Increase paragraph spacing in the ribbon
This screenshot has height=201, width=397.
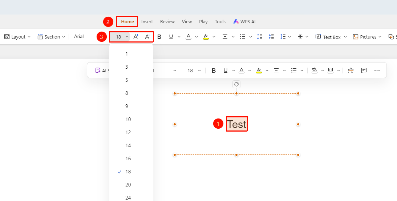259,37
